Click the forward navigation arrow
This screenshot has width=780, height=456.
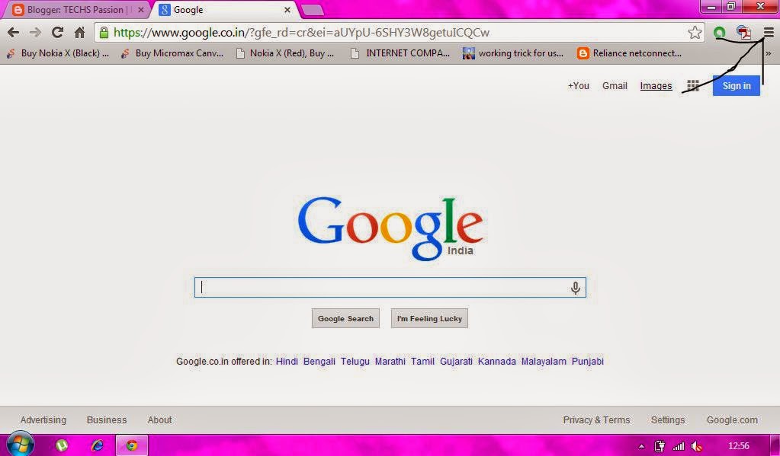click(35, 33)
